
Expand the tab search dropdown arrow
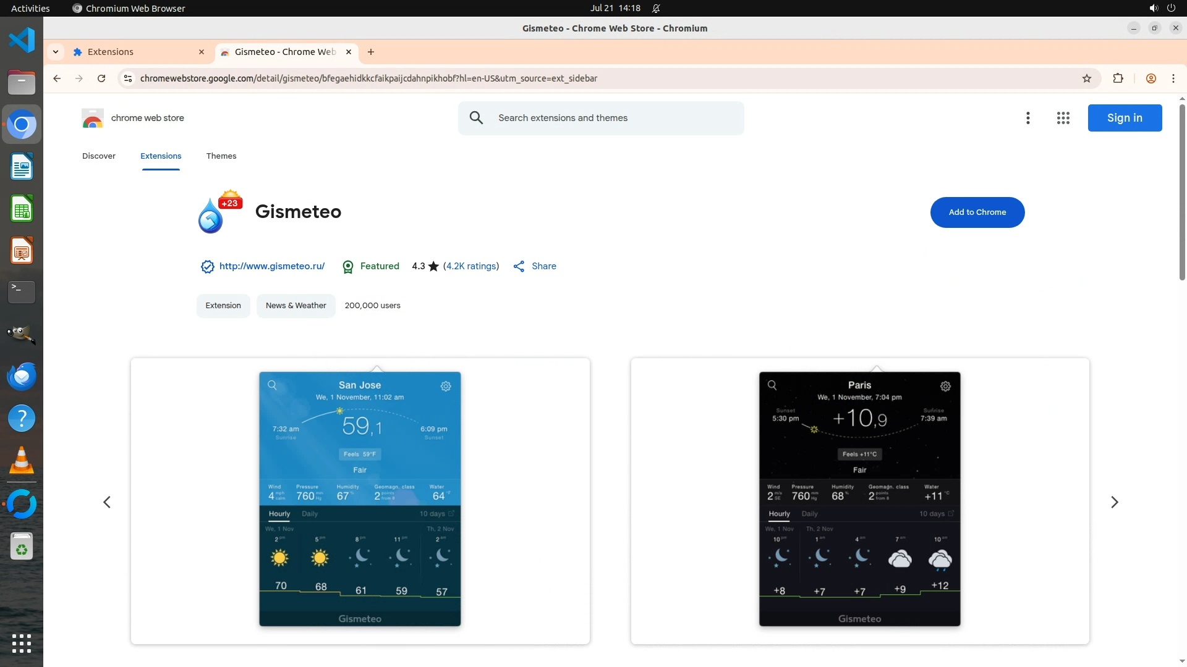click(56, 52)
